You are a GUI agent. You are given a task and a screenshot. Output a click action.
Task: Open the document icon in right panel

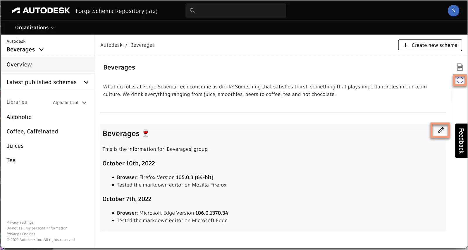pyautogui.click(x=460, y=67)
